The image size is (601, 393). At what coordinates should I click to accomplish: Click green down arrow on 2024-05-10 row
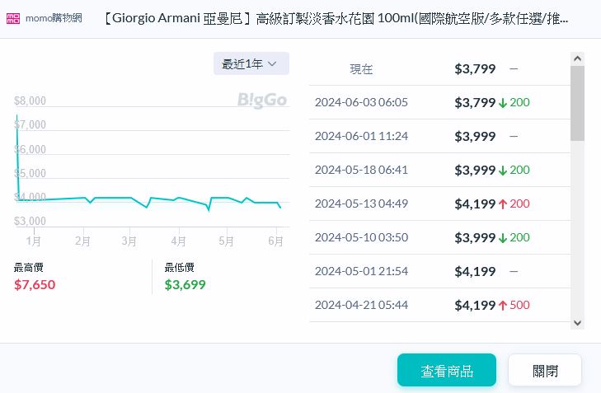point(502,237)
